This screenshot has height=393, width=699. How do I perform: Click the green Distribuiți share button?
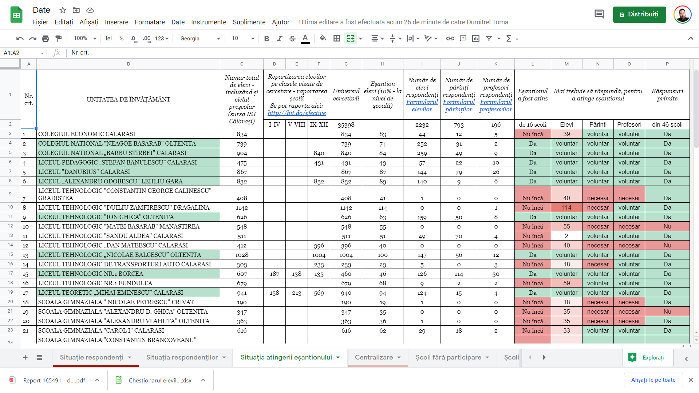click(639, 15)
